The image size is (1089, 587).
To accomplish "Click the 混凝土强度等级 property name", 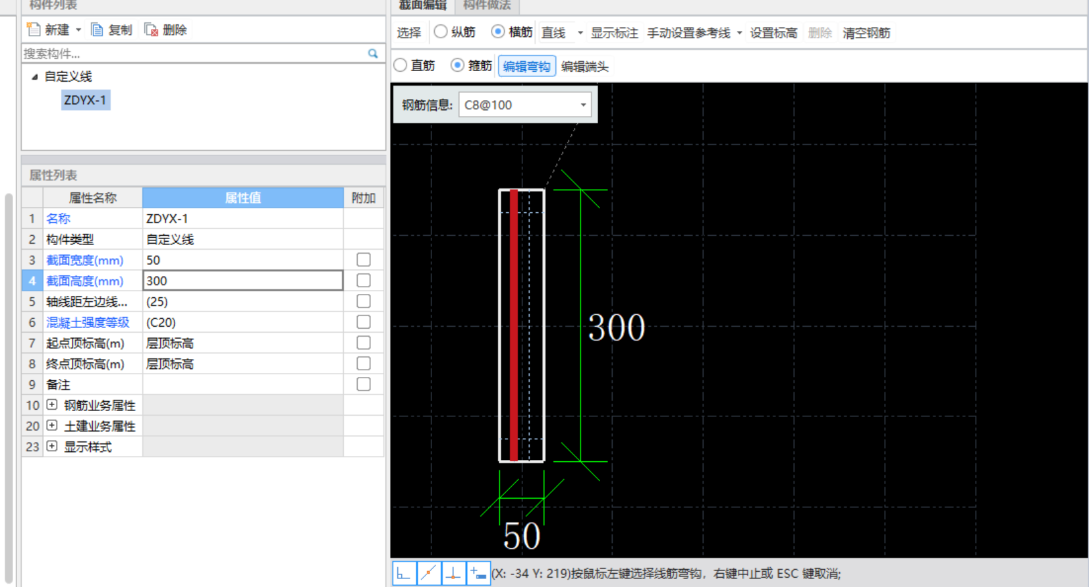I will coord(88,322).
